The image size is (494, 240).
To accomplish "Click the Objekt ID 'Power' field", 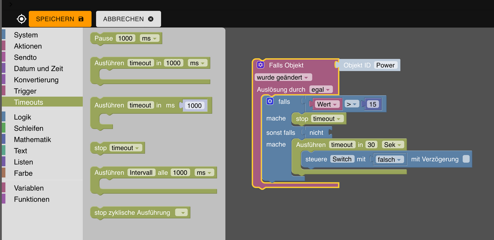I will [x=385, y=65].
